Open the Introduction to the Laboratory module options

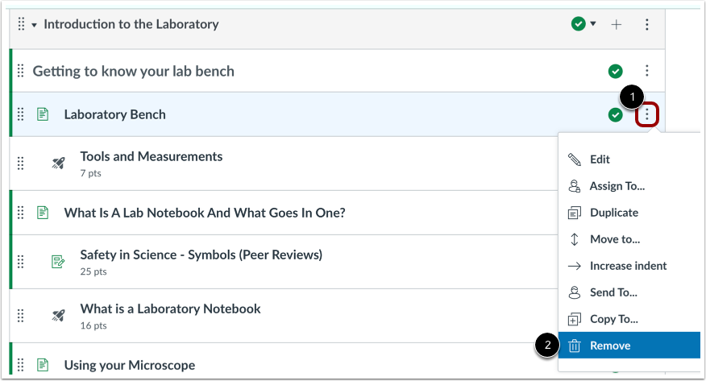(647, 25)
